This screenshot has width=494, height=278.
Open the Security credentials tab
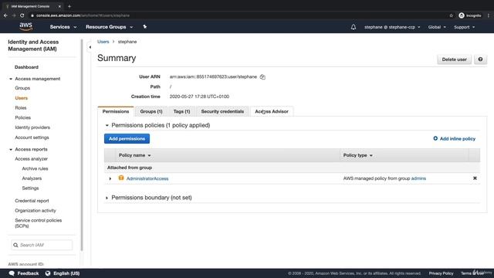click(x=222, y=111)
